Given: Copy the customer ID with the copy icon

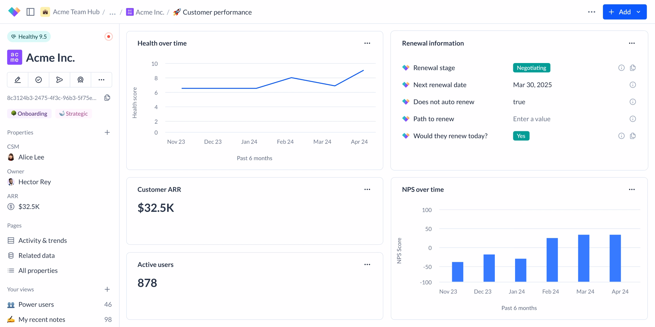Looking at the screenshot, I should click(107, 98).
